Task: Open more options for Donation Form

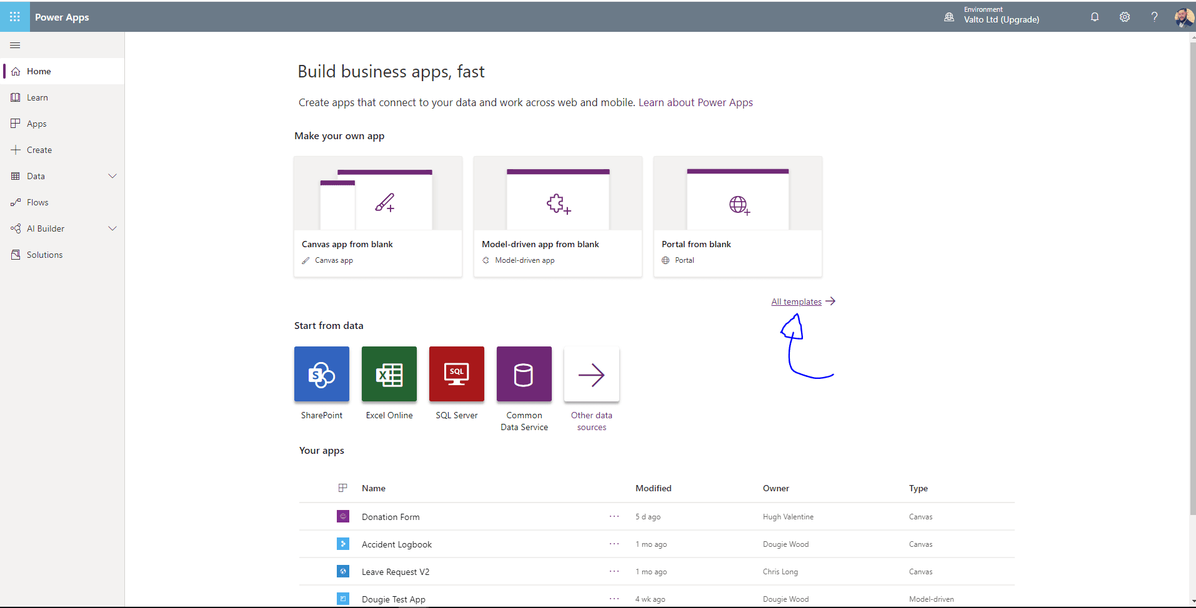Action: tap(614, 516)
